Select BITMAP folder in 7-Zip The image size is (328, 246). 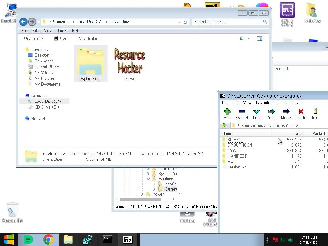pos(234,140)
